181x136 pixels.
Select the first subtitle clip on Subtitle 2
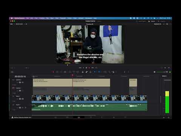(52, 83)
